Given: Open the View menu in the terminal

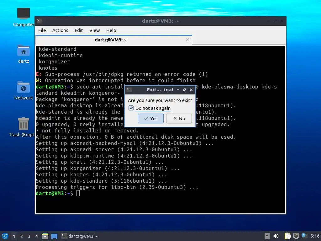Looking at the screenshot, I should pyautogui.click(x=94, y=30).
